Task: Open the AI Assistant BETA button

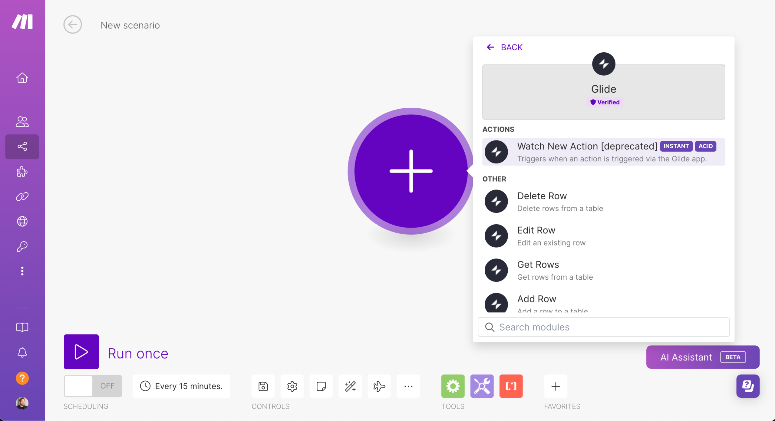Action: click(703, 357)
